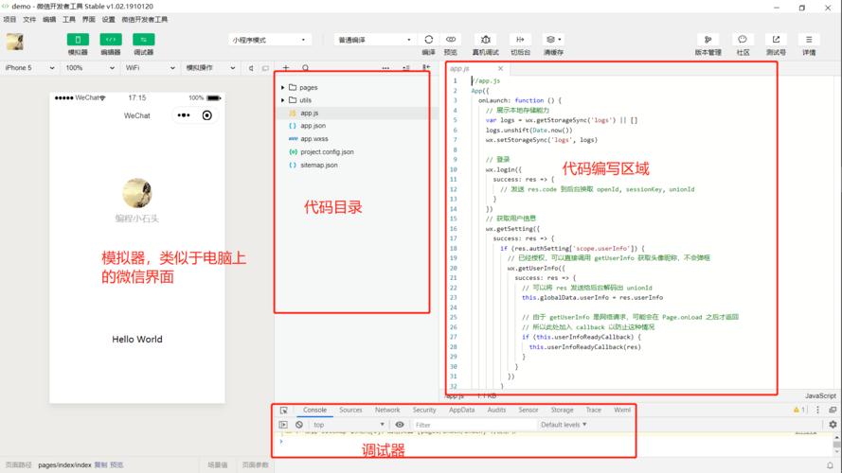Image resolution: width=842 pixels, height=473 pixels.
Task: Click the console Filter input field
Action: 475,425
